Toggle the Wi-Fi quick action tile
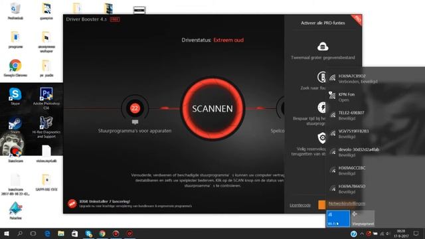Viewport: 425px width, 239px height. [338, 218]
